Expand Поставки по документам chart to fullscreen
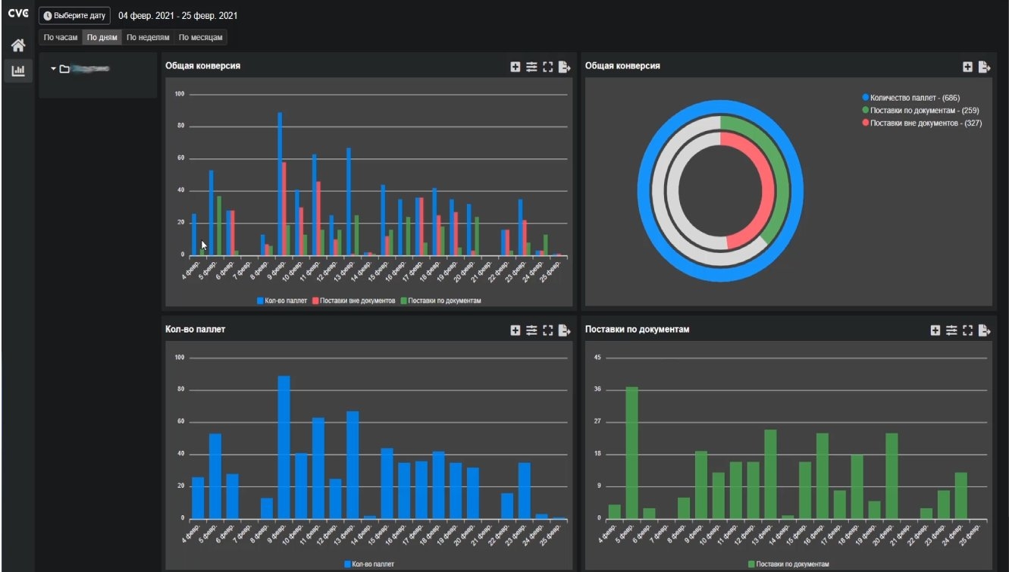Screen dimensions: 1009x572 967,330
